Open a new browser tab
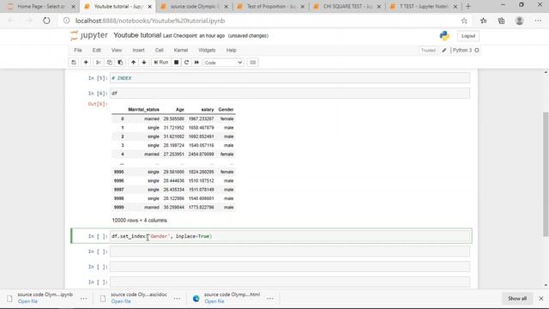 pos(468,6)
